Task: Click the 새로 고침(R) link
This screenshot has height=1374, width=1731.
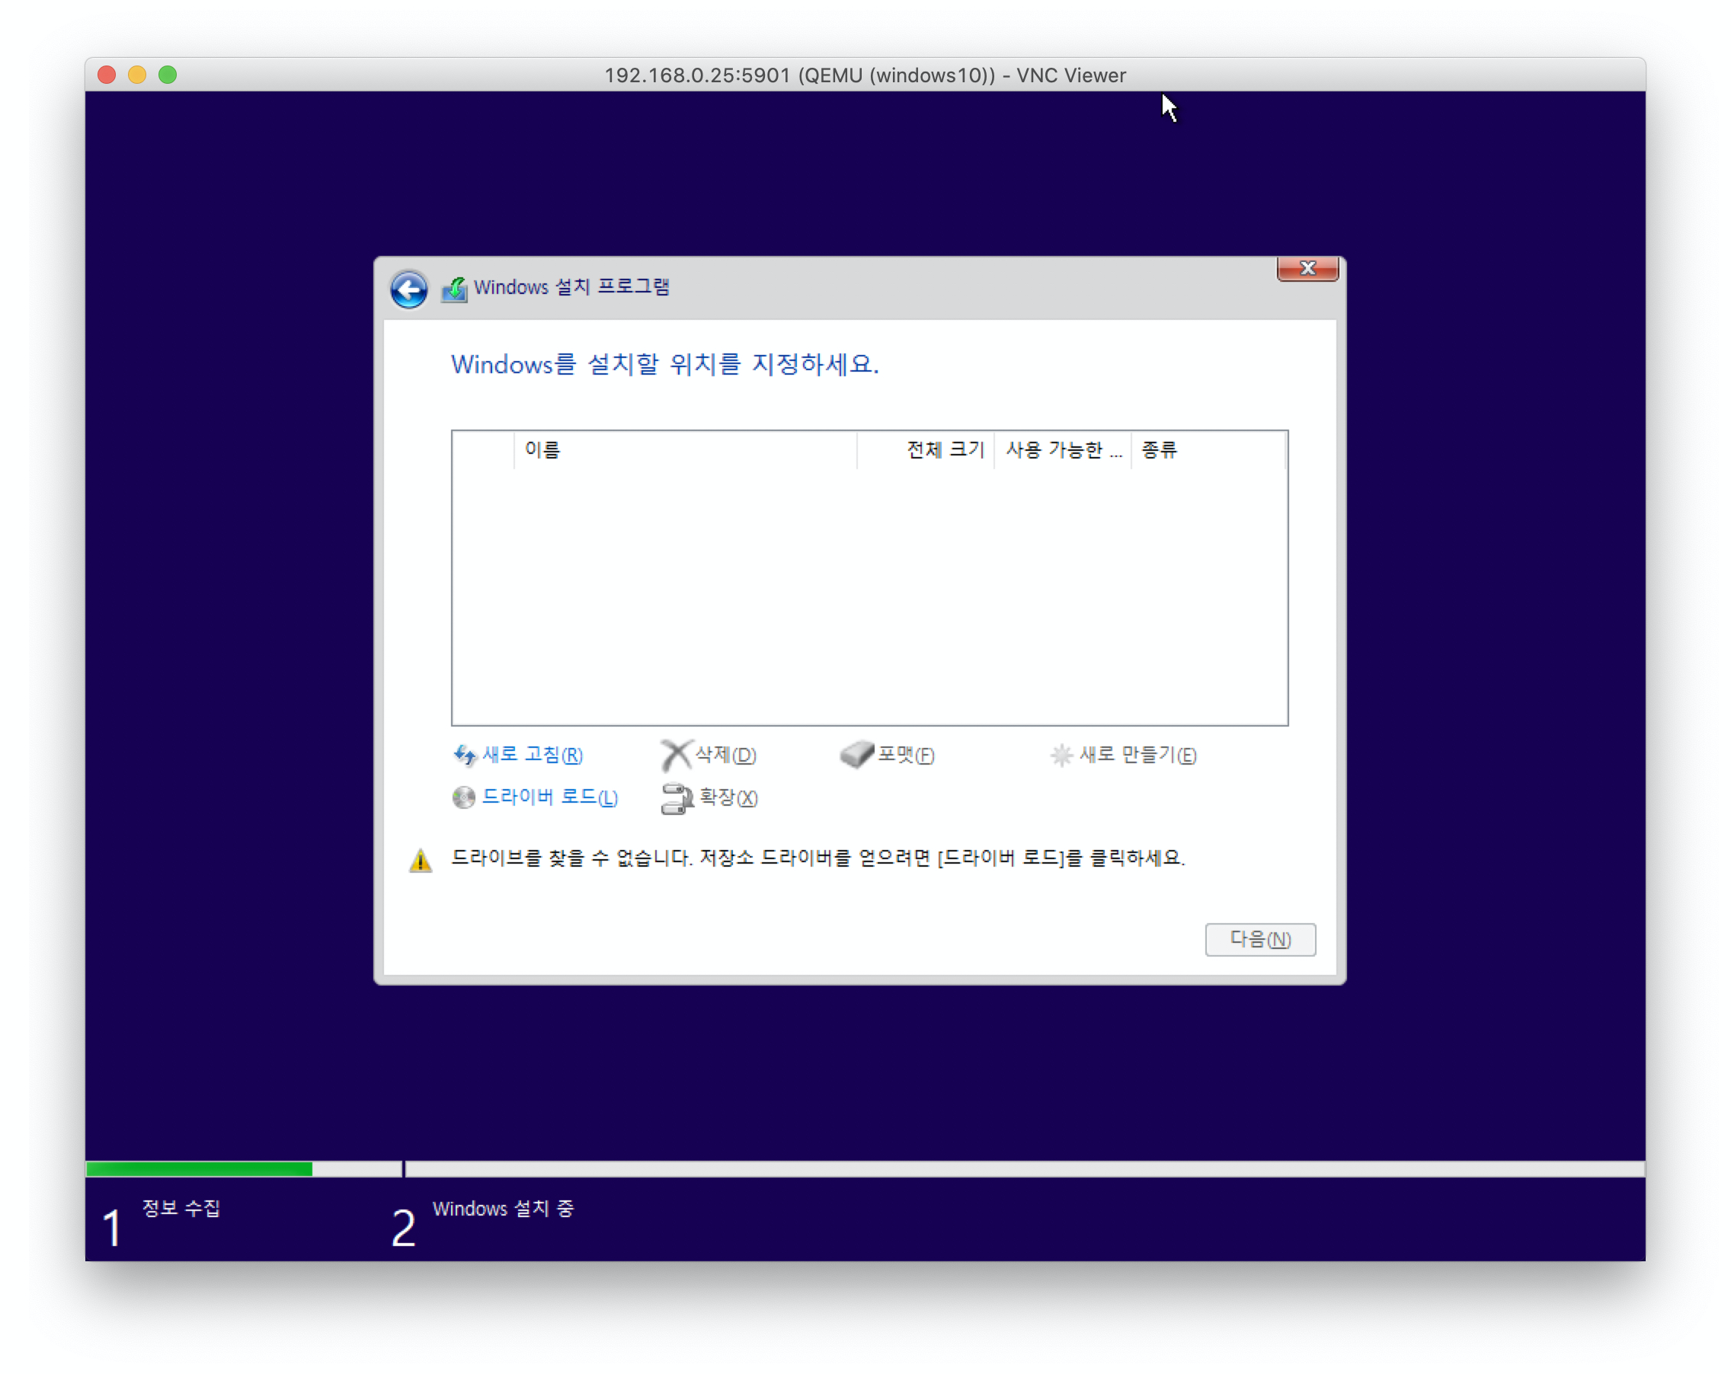Action: tap(532, 755)
